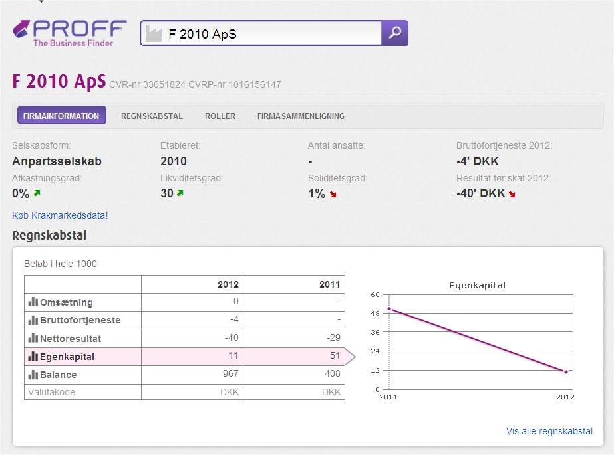614x455 pixels.
Task: Click chart icon beside Bruttofortjeneste
Action: pos(33,320)
